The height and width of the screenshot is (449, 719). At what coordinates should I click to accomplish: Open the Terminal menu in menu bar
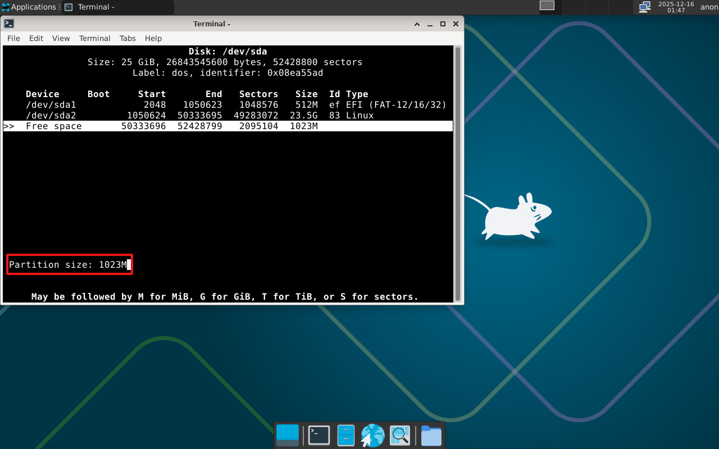point(94,38)
